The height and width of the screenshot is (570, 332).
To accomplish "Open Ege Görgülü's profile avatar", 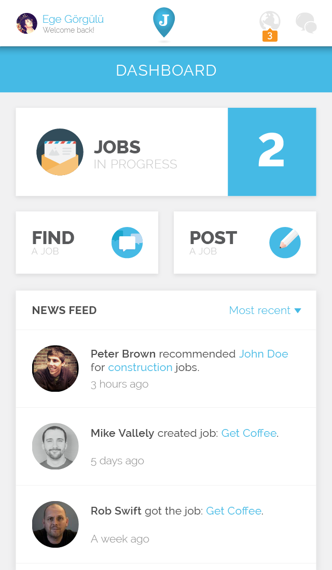I will point(26,23).
